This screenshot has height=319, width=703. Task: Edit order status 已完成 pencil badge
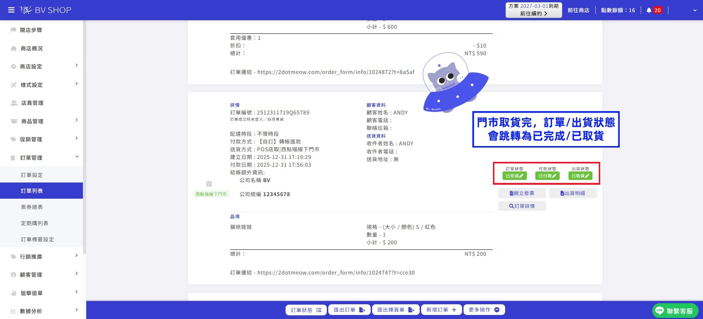pyautogui.click(x=514, y=176)
